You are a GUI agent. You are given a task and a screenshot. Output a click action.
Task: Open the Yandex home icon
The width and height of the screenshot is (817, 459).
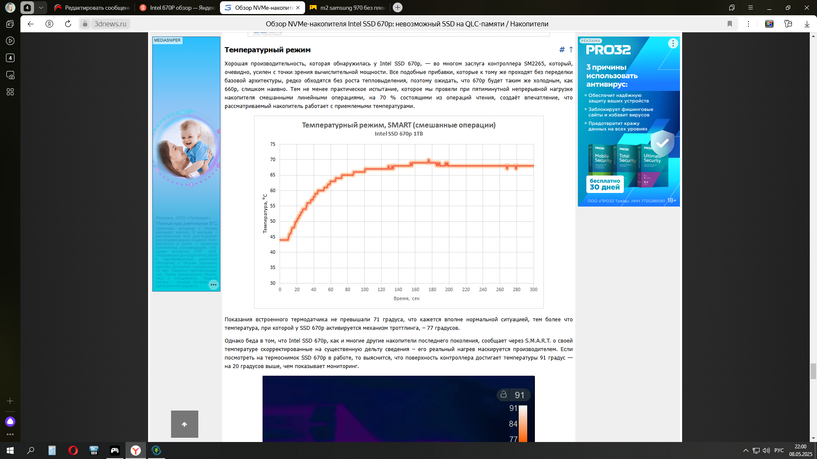point(49,24)
